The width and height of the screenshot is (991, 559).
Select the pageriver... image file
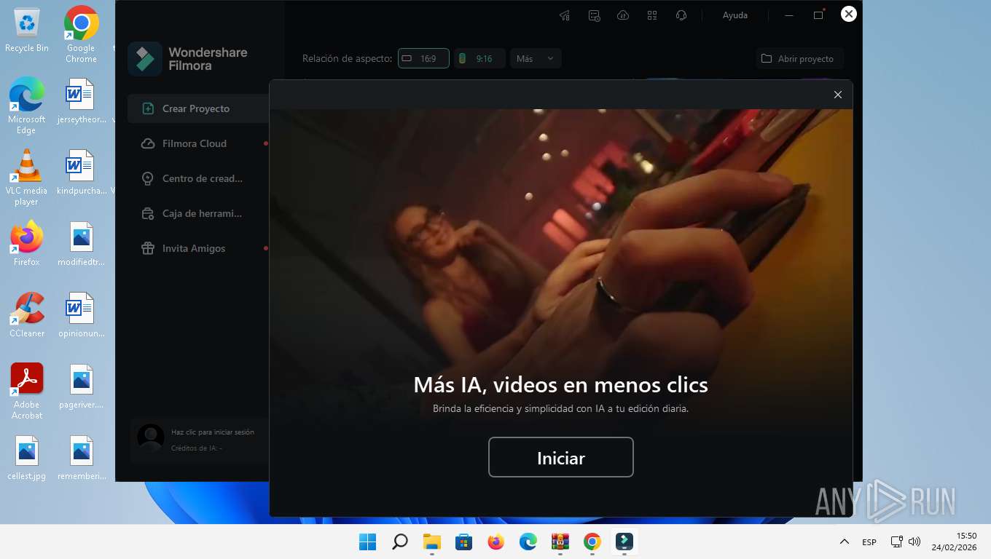coord(81,386)
